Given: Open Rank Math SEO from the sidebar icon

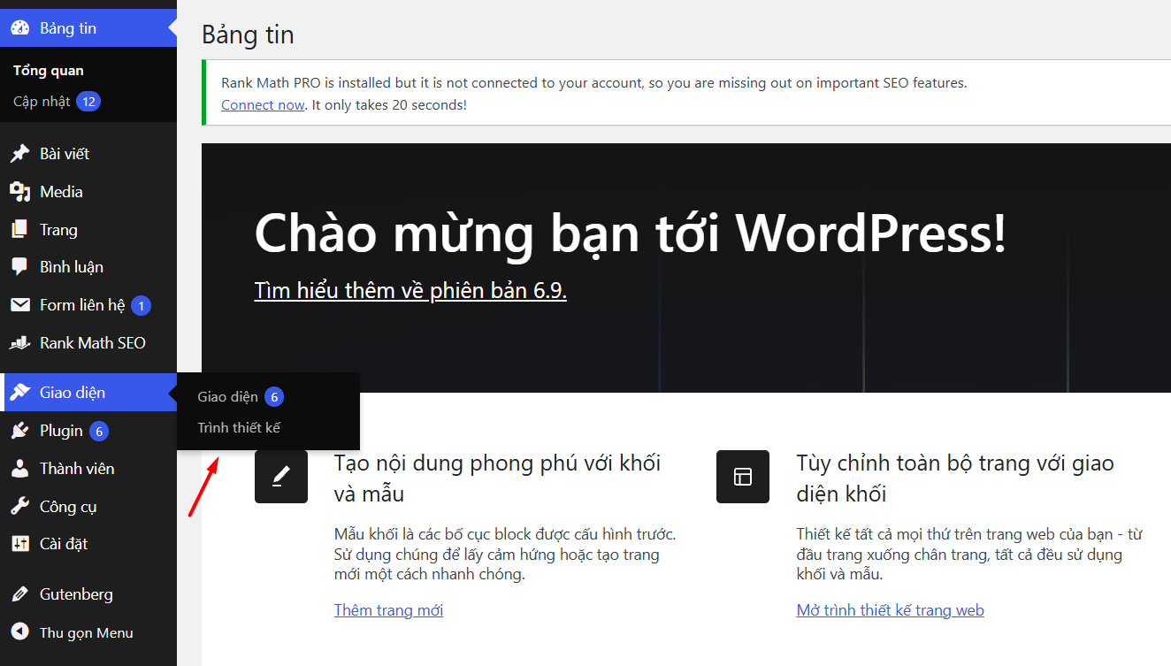Looking at the screenshot, I should tap(21, 342).
